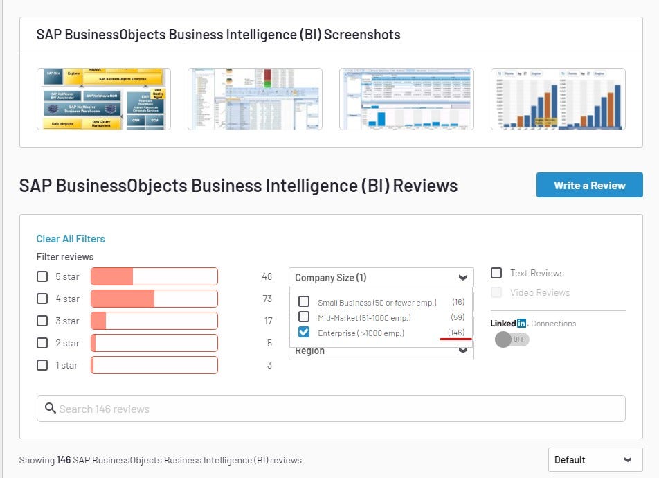659x478 pixels.
Task: Uncheck the Enterprise company size option
Action: [304, 333]
